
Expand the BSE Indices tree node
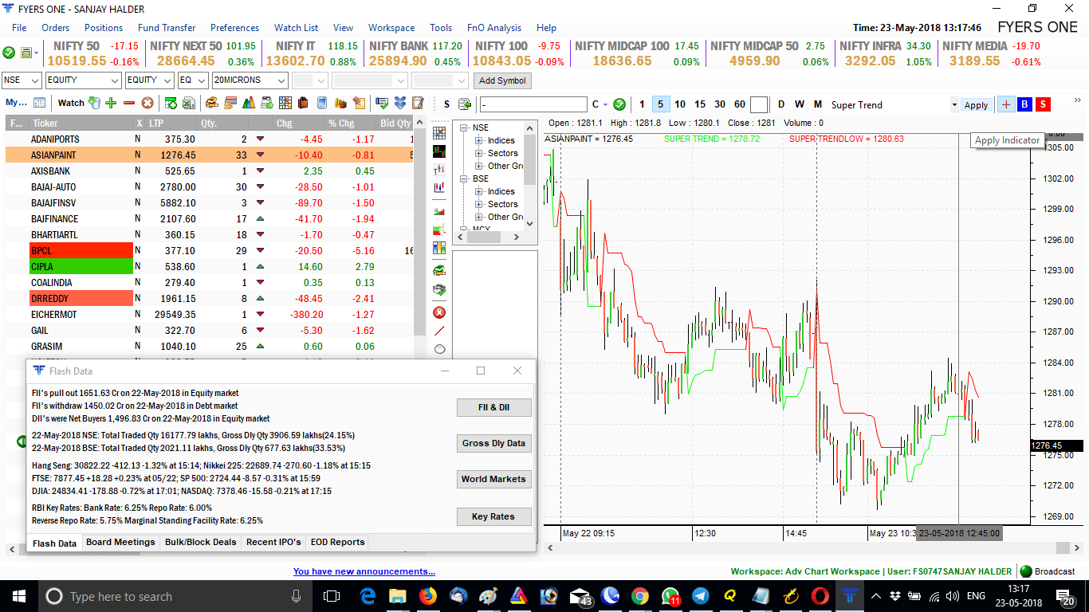click(x=479, y=192)
